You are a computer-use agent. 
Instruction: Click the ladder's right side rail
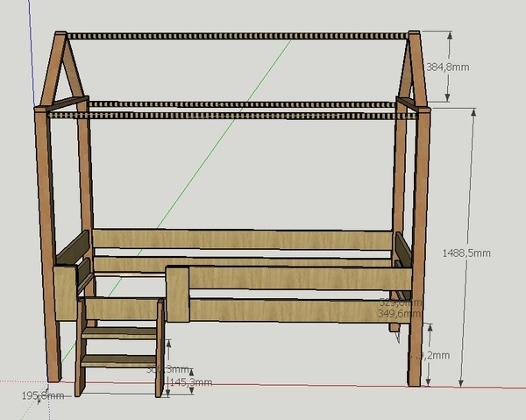tap(161, 351)
